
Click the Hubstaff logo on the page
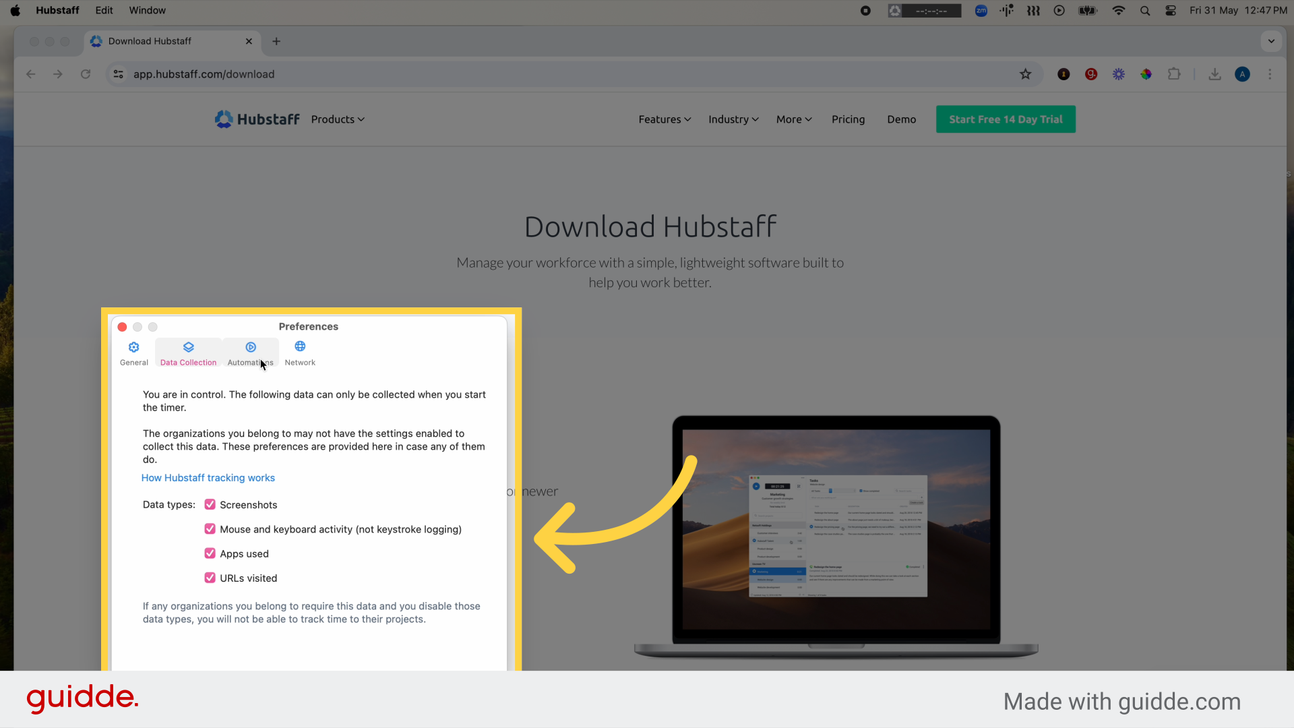coord(257,119)
